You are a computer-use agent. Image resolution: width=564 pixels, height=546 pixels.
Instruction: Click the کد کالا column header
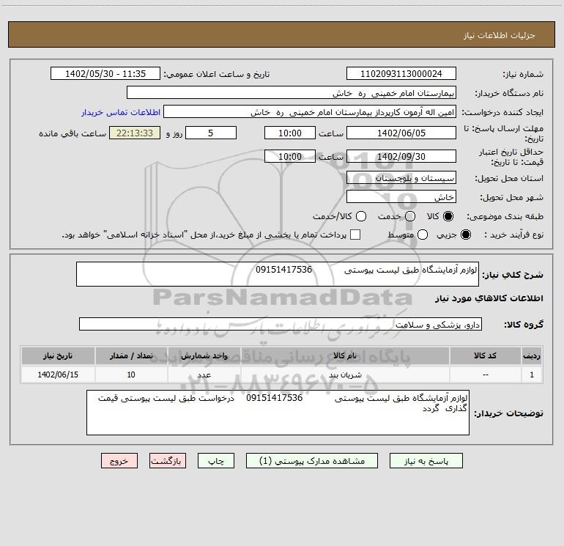485,355
